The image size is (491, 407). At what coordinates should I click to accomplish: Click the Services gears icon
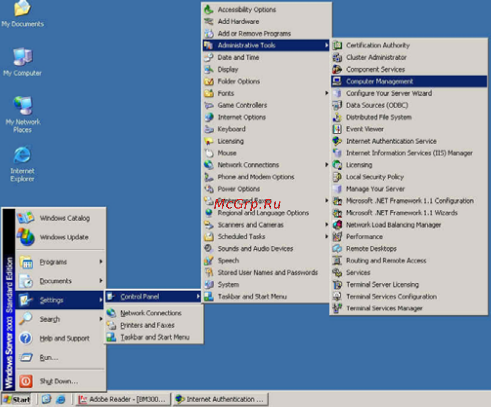click(x=337, y=272)
